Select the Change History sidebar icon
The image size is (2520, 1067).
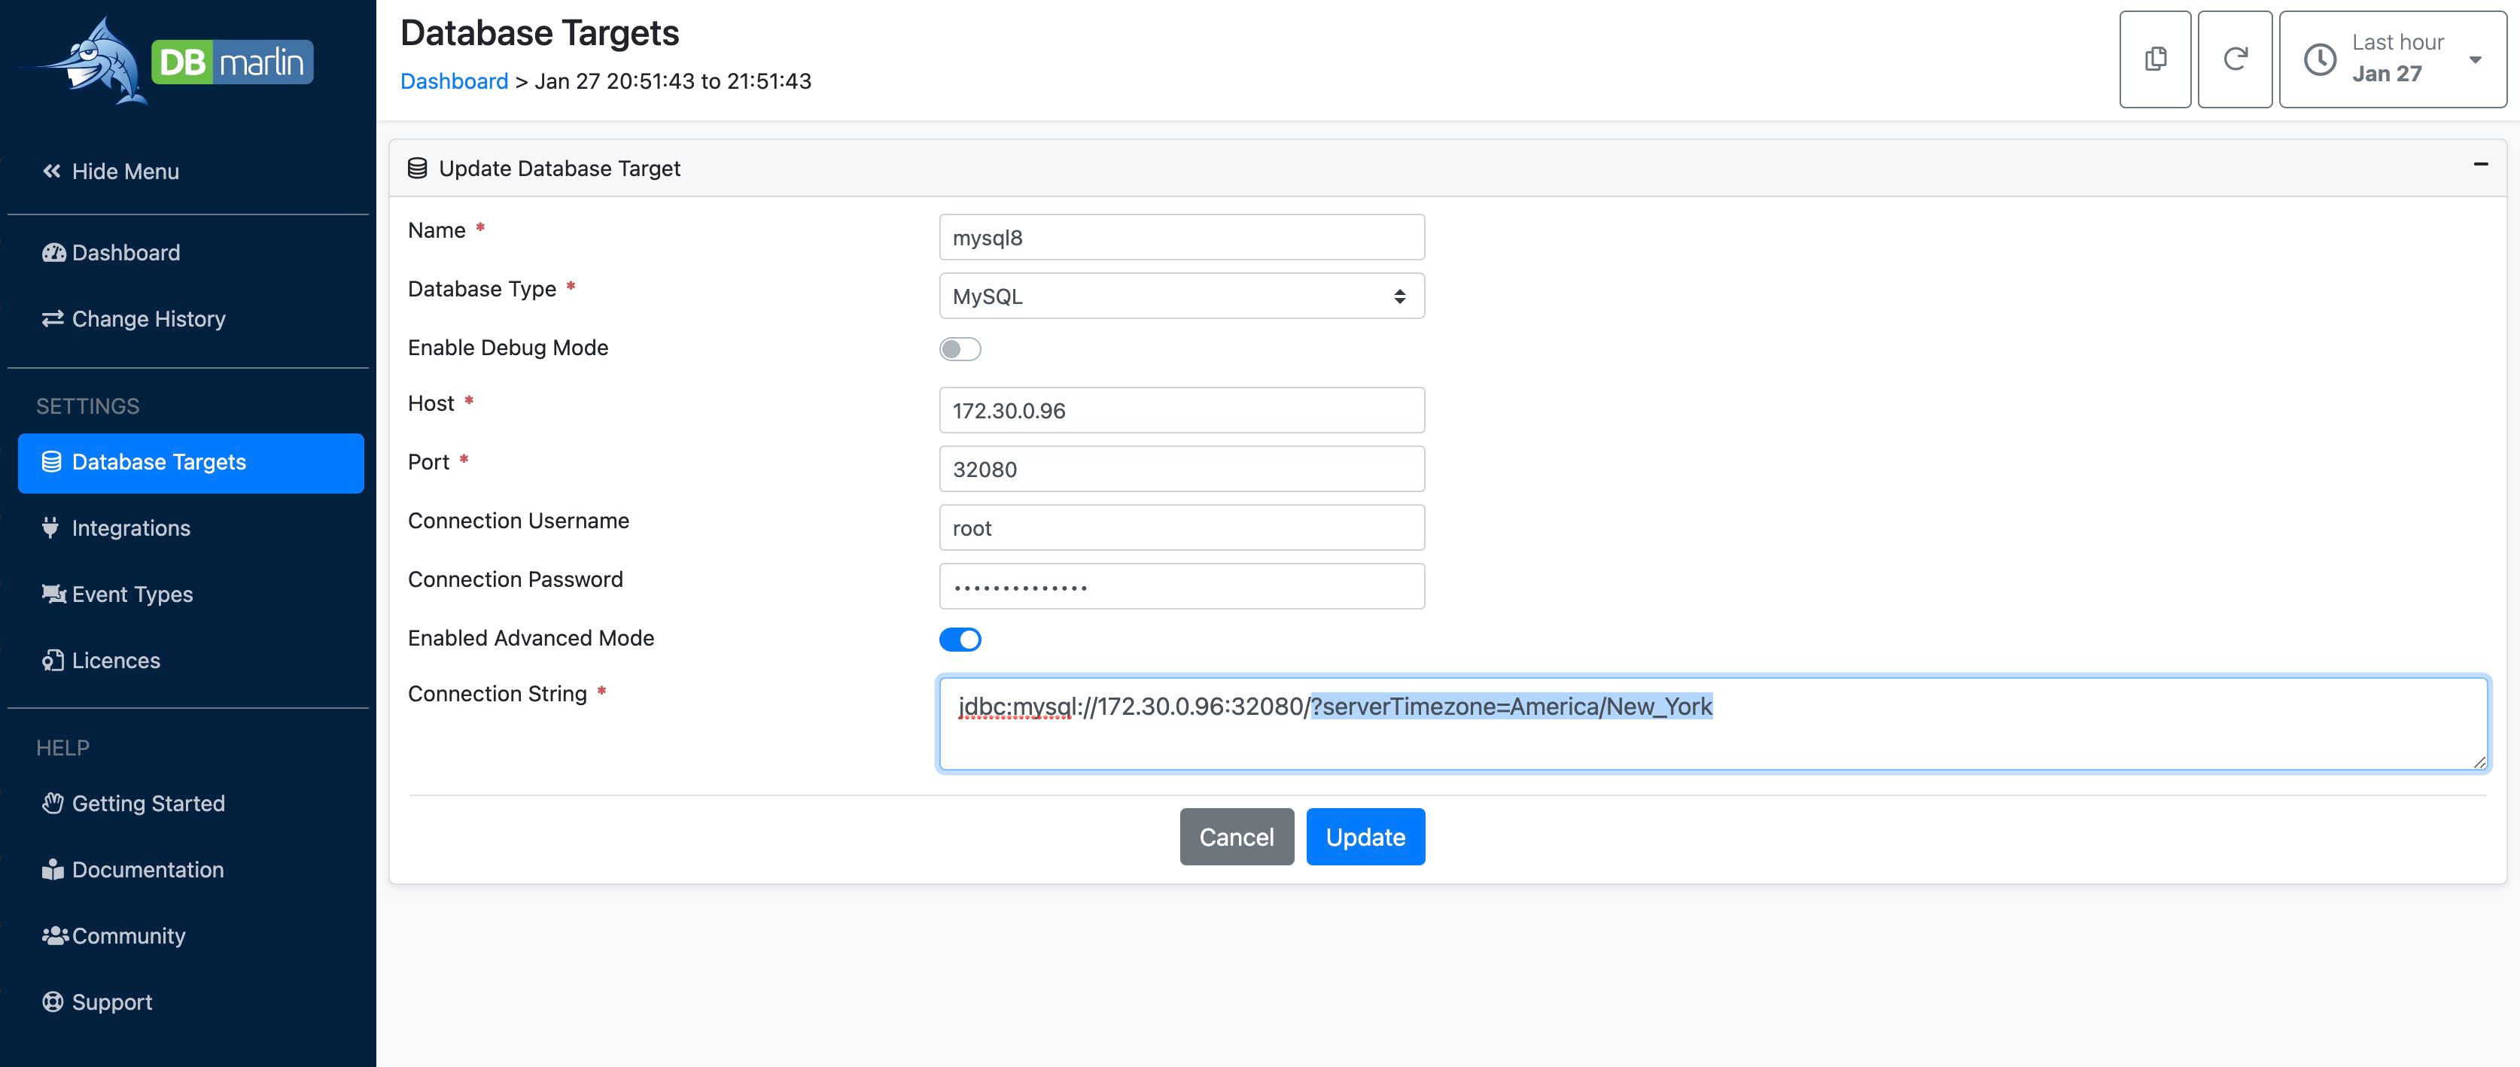(53, 319)
